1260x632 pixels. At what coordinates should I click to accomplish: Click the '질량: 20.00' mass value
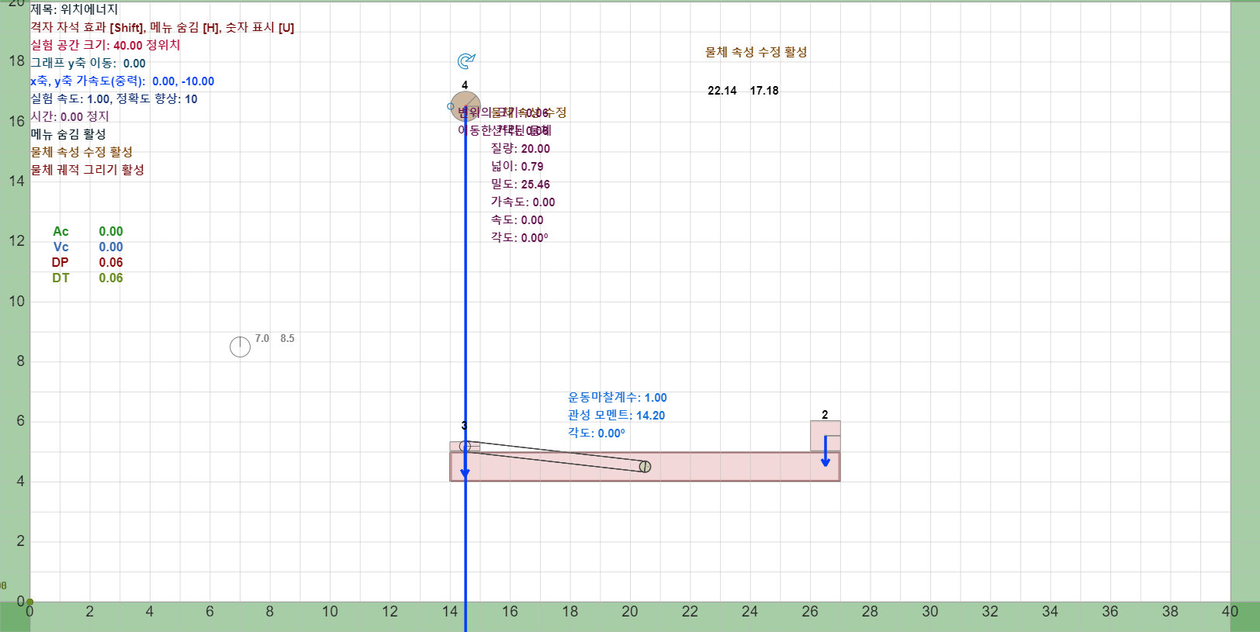click(x=520, y=148)
